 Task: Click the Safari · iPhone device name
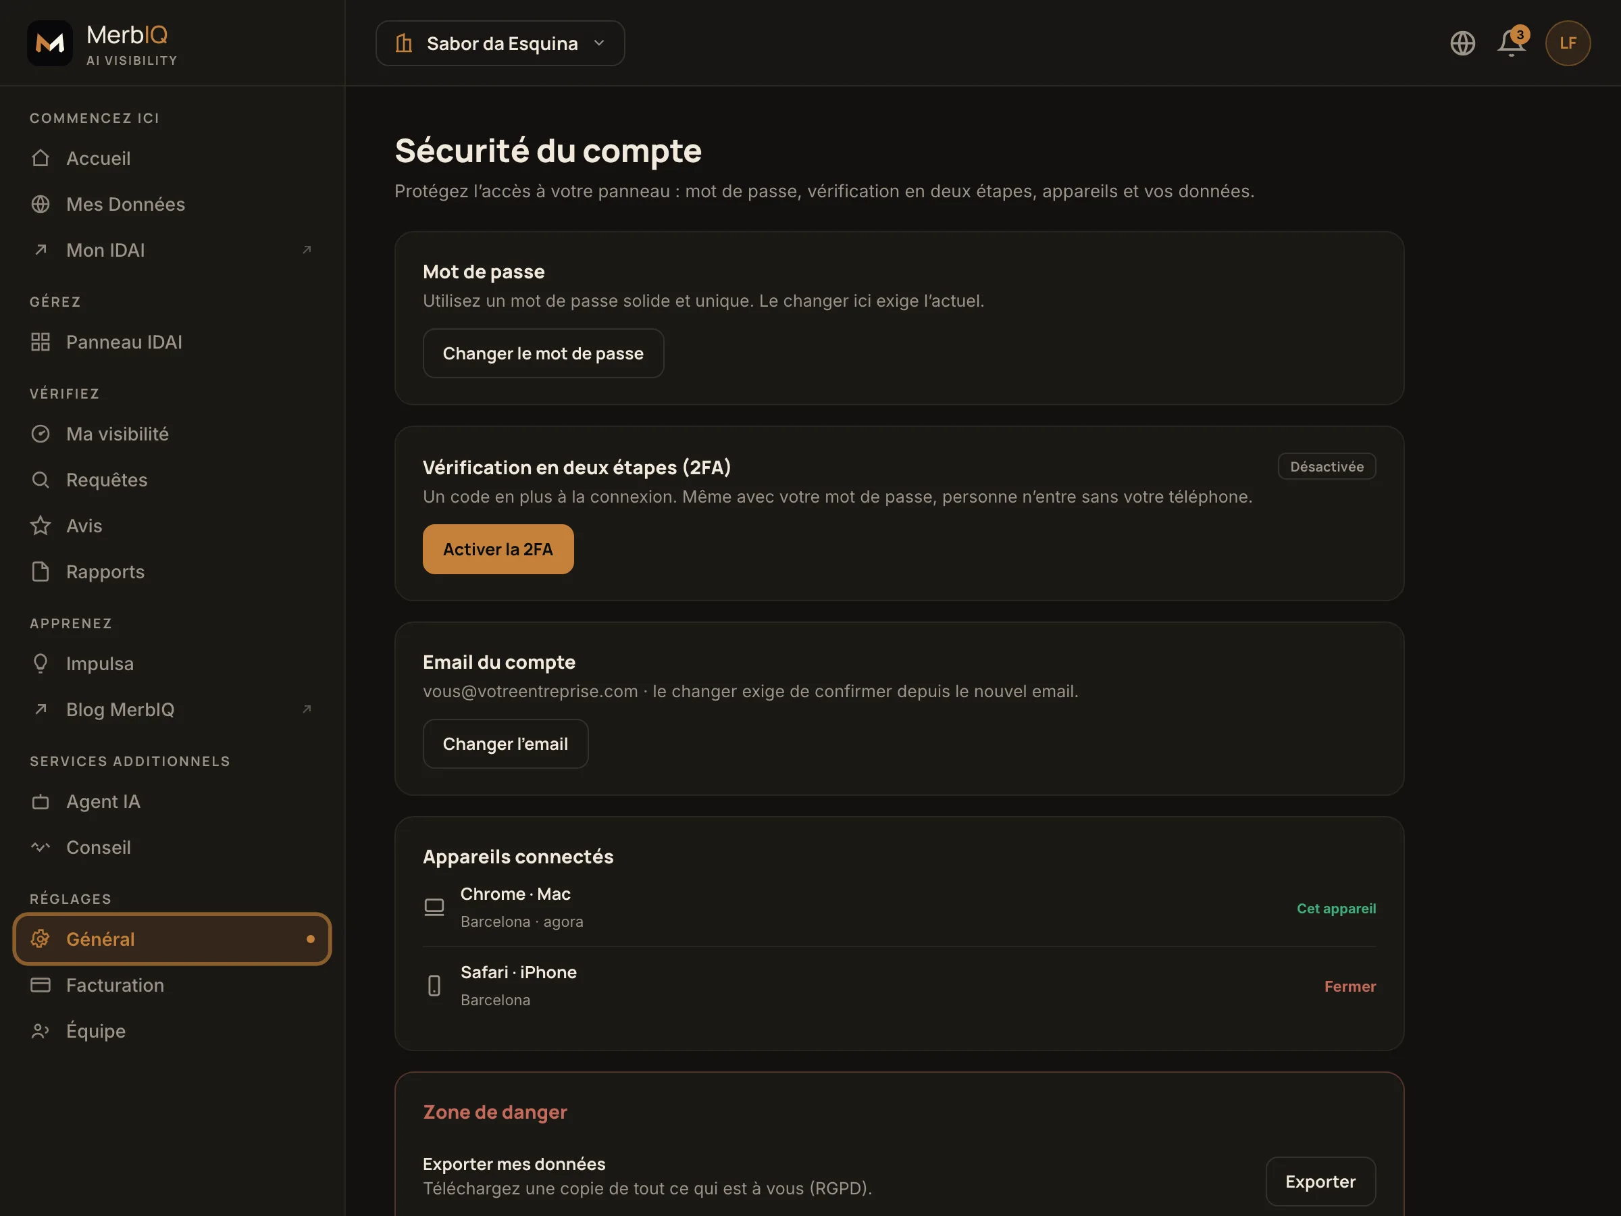coord(518,973)
